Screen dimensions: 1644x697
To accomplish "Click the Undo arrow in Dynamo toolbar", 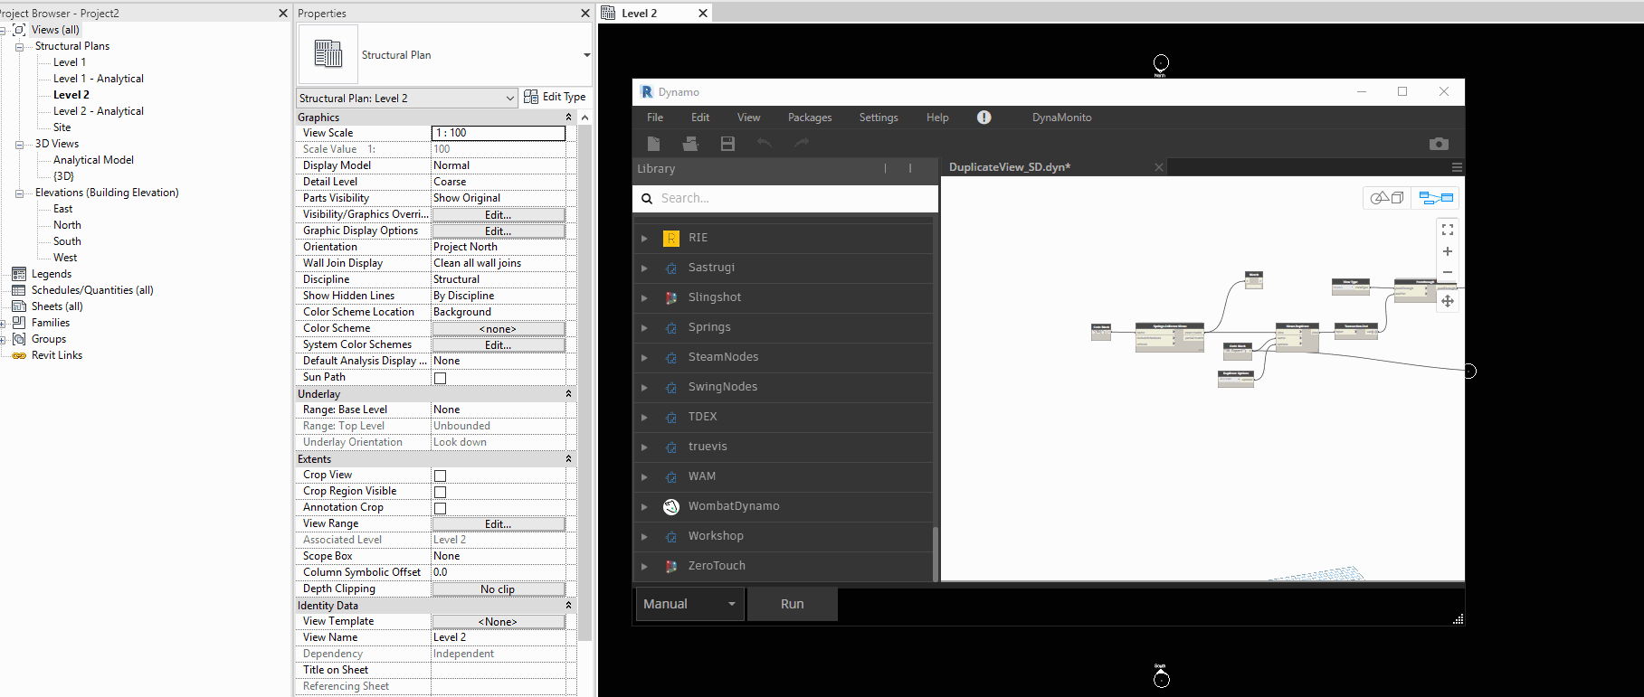I will coord(765,143).
